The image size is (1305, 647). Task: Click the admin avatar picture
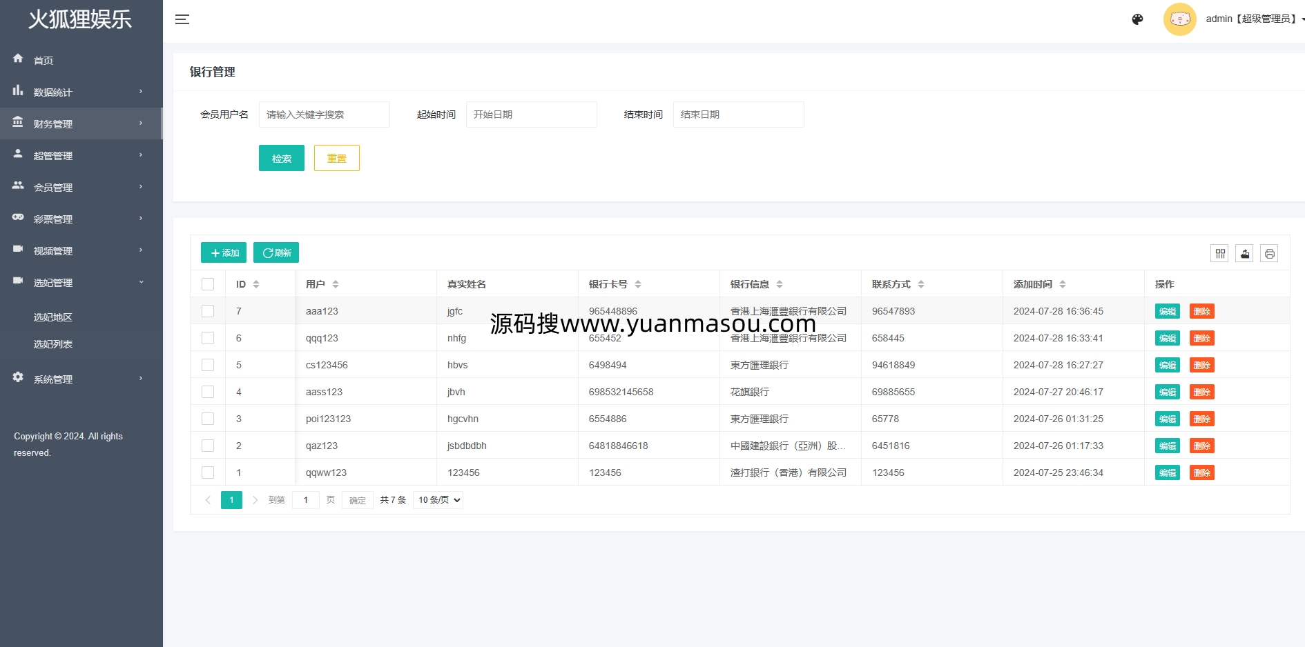(x=1179, y=19)
